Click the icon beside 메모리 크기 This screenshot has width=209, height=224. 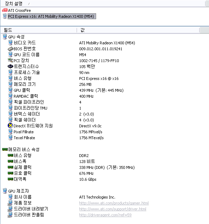[x=10, y=84]
